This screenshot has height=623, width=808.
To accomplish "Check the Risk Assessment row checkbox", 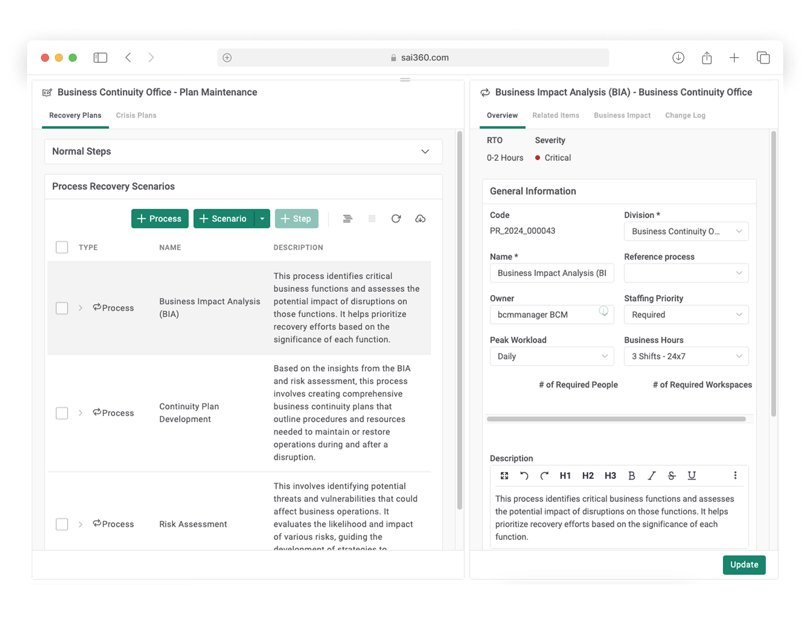I will 62,524.
